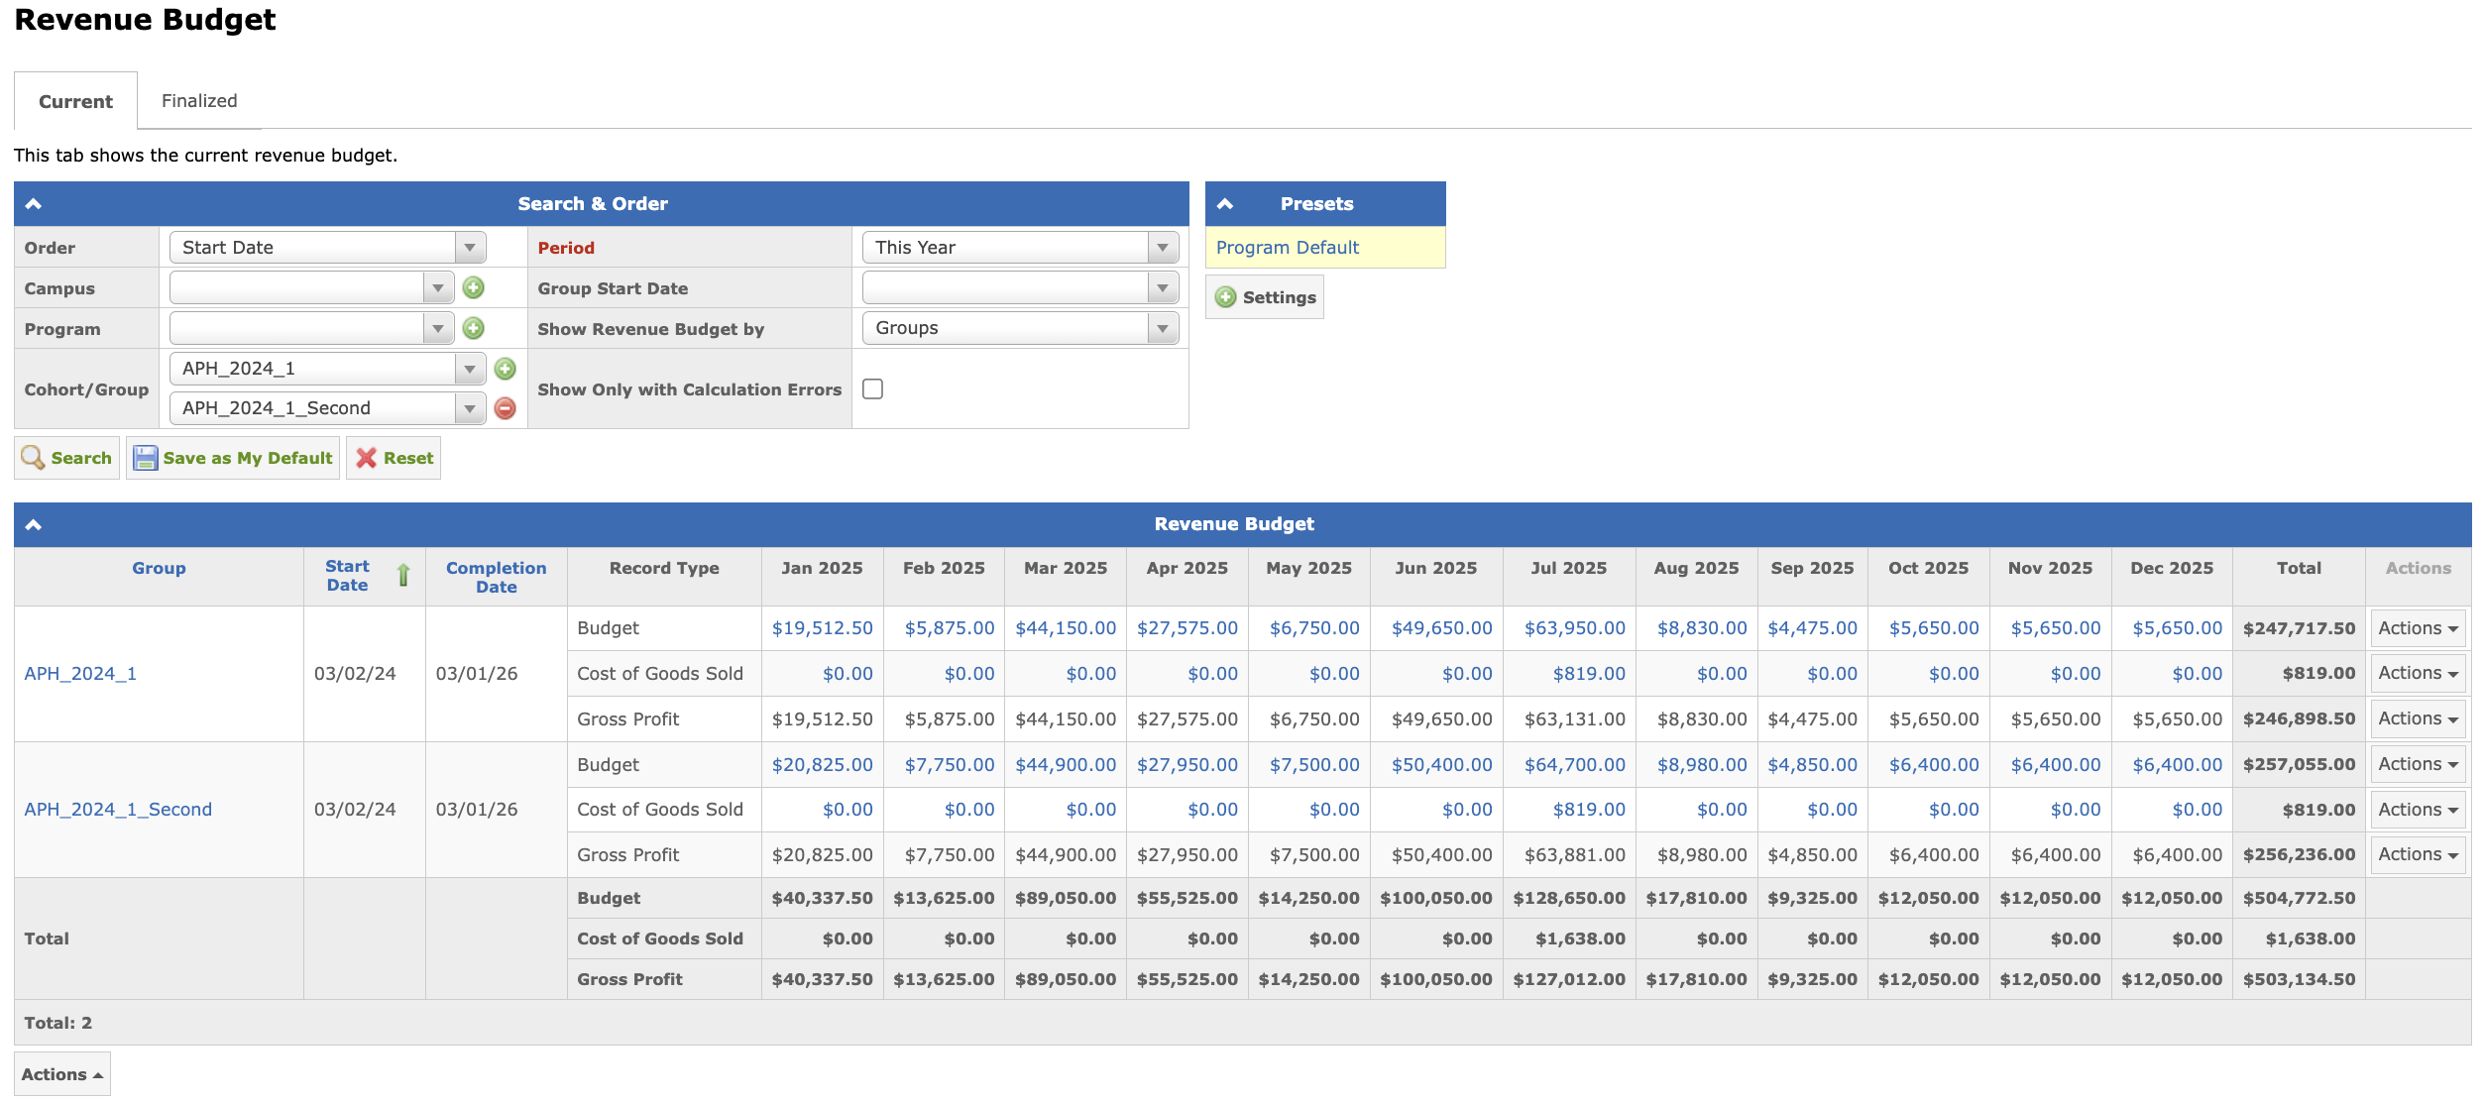Select Program Default preset
Viewport: 2484px width, 1104px height.
[1287, 248]
